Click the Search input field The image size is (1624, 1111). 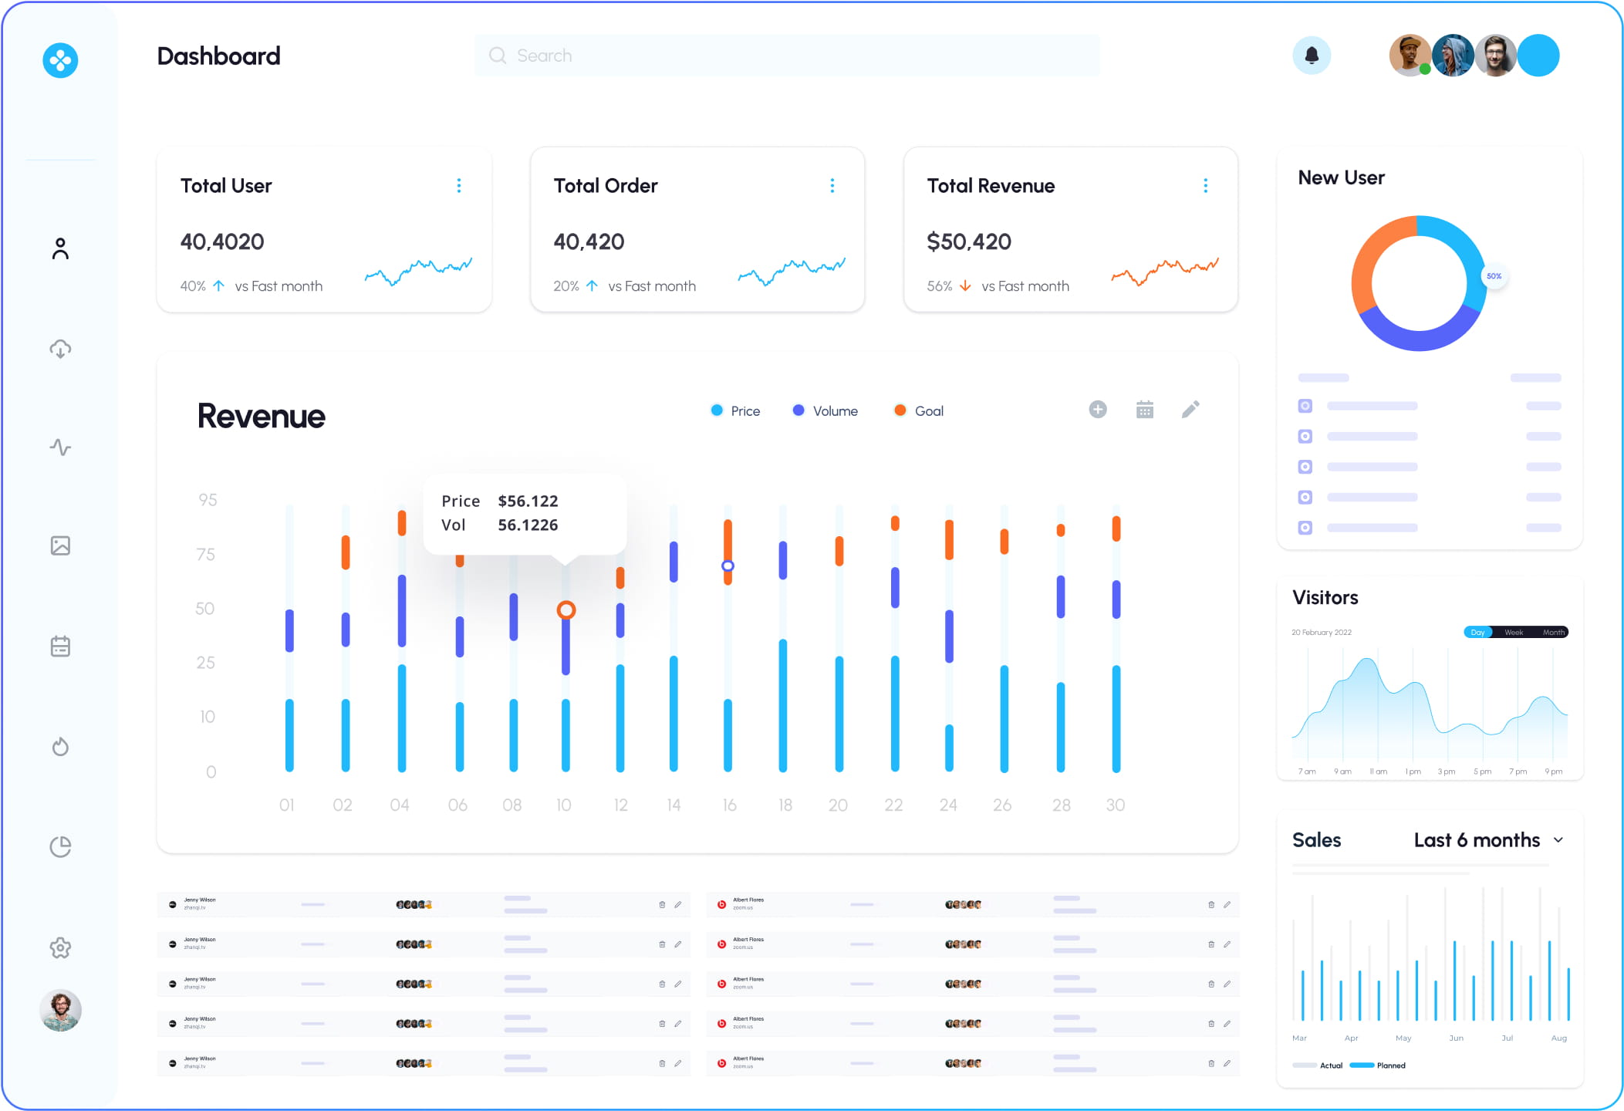(x=787, y=56)
